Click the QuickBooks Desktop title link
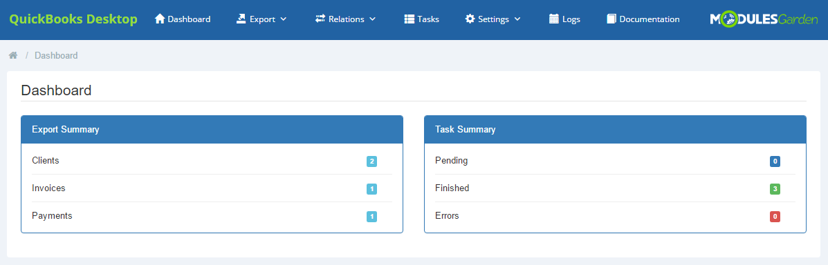 pyautogui.click(x=73, y=19)
